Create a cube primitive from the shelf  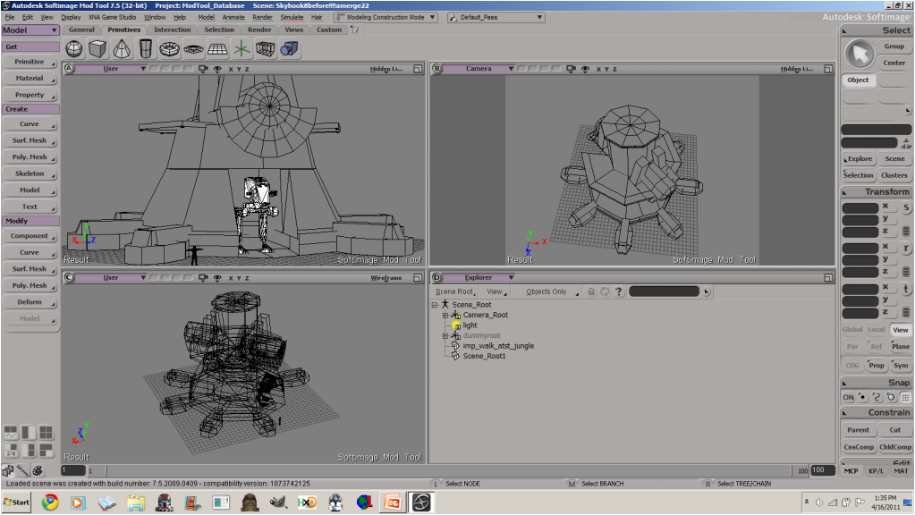98,49
